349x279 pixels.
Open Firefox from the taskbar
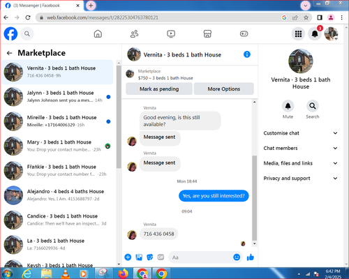pos(123,273)
